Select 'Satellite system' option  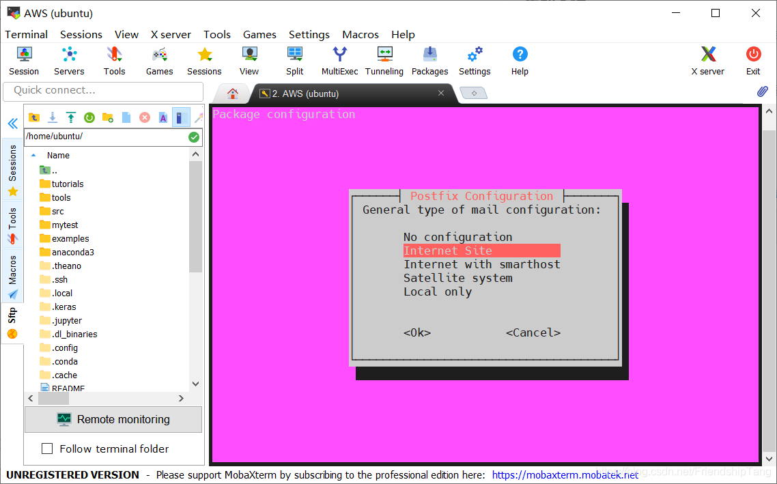[x=458, y=278]
